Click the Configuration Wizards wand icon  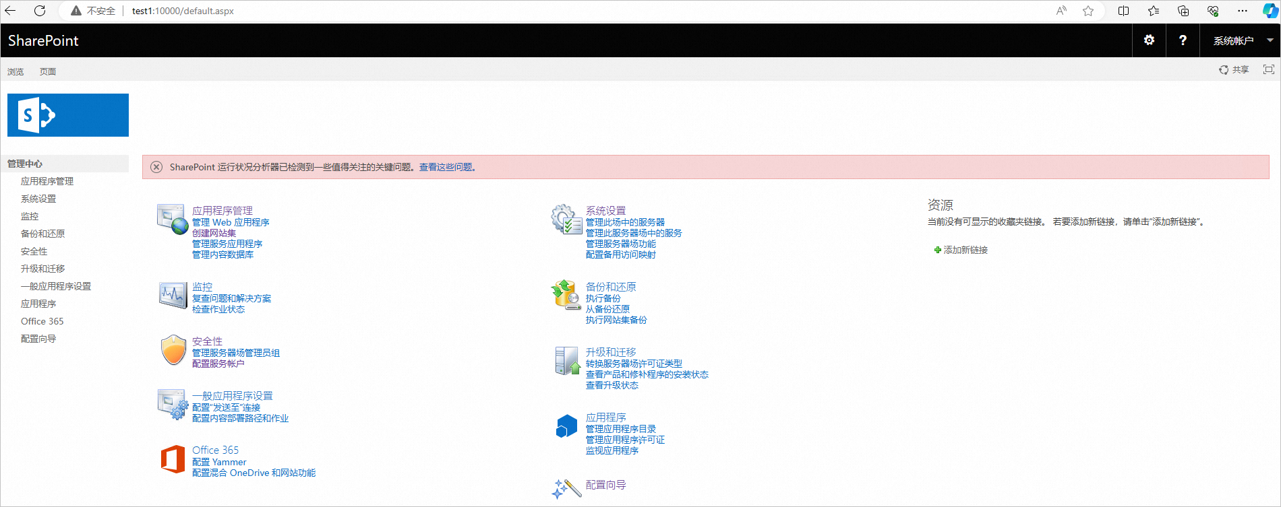tap(566, 489)
